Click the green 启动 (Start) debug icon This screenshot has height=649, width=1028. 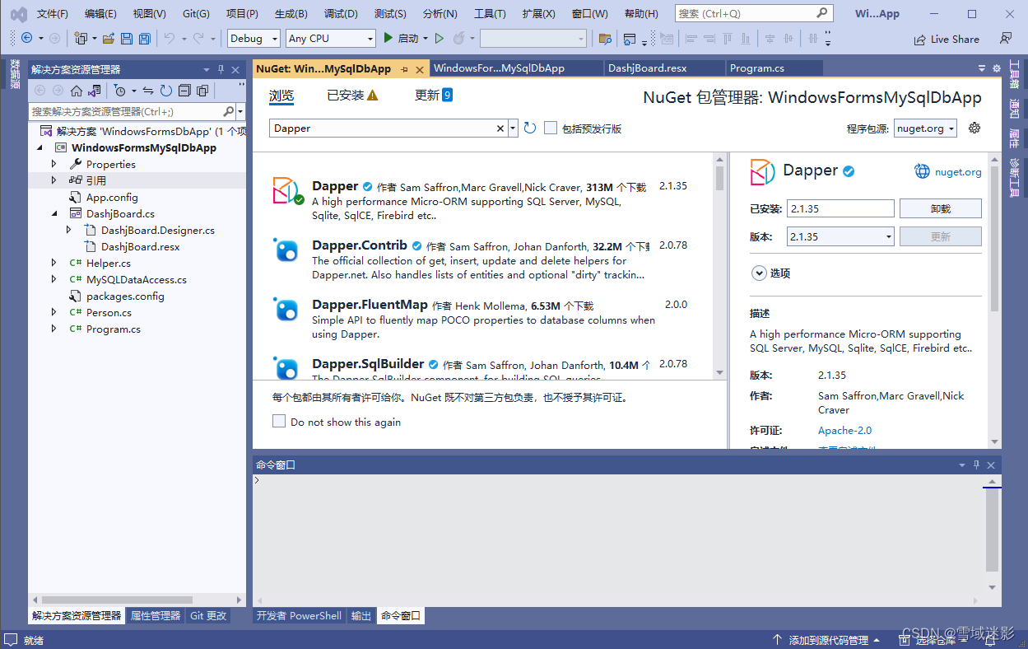tap(388, 38)
